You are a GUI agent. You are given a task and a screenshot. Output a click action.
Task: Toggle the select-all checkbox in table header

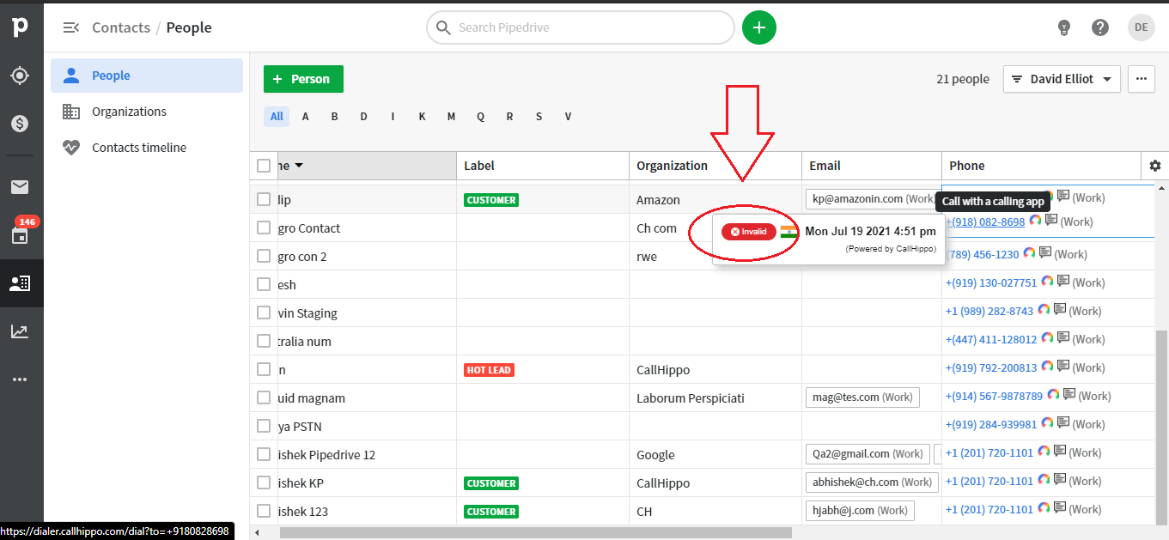(264, 166)
